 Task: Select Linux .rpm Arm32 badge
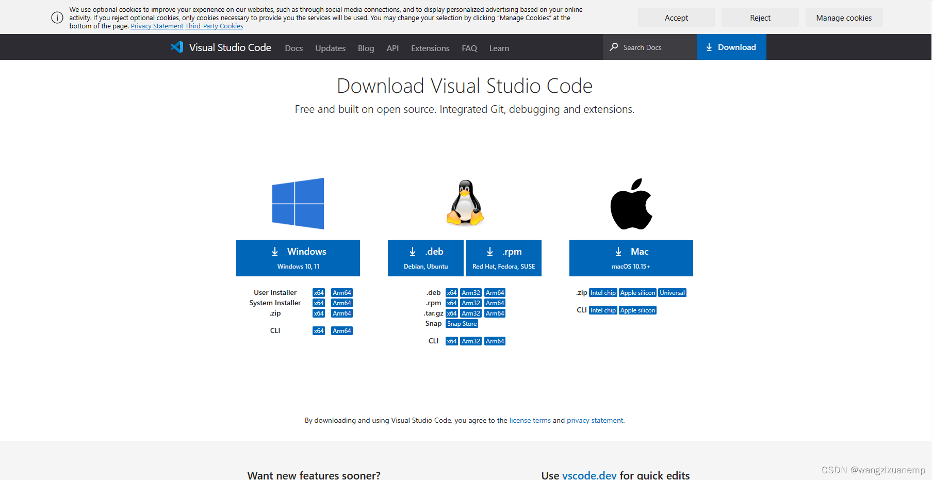[x=471, y=303]
